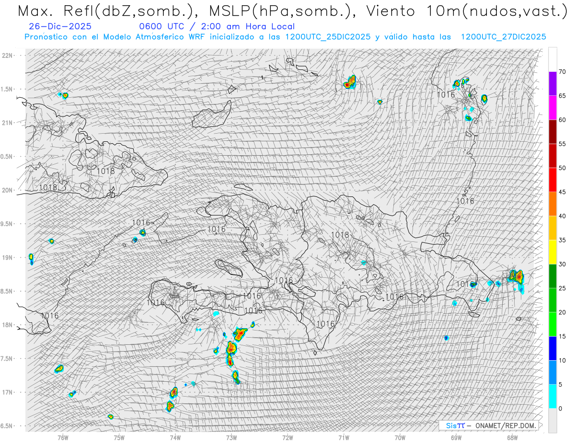Image resolution: width=575 pixels, height=444 pixels.
Task: Click the magenta 60–65 dBZ color bar segment
Action: 552,108
